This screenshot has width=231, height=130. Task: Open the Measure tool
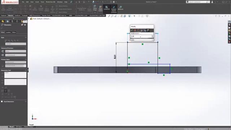[x=121, y=8]
